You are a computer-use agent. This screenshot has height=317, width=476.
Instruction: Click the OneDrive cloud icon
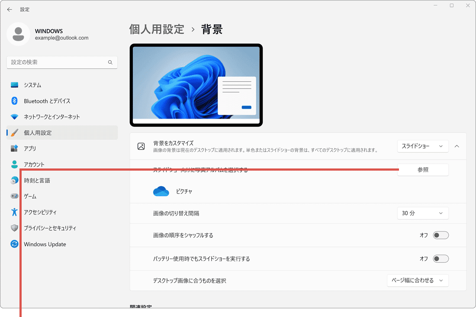(161, 191)
